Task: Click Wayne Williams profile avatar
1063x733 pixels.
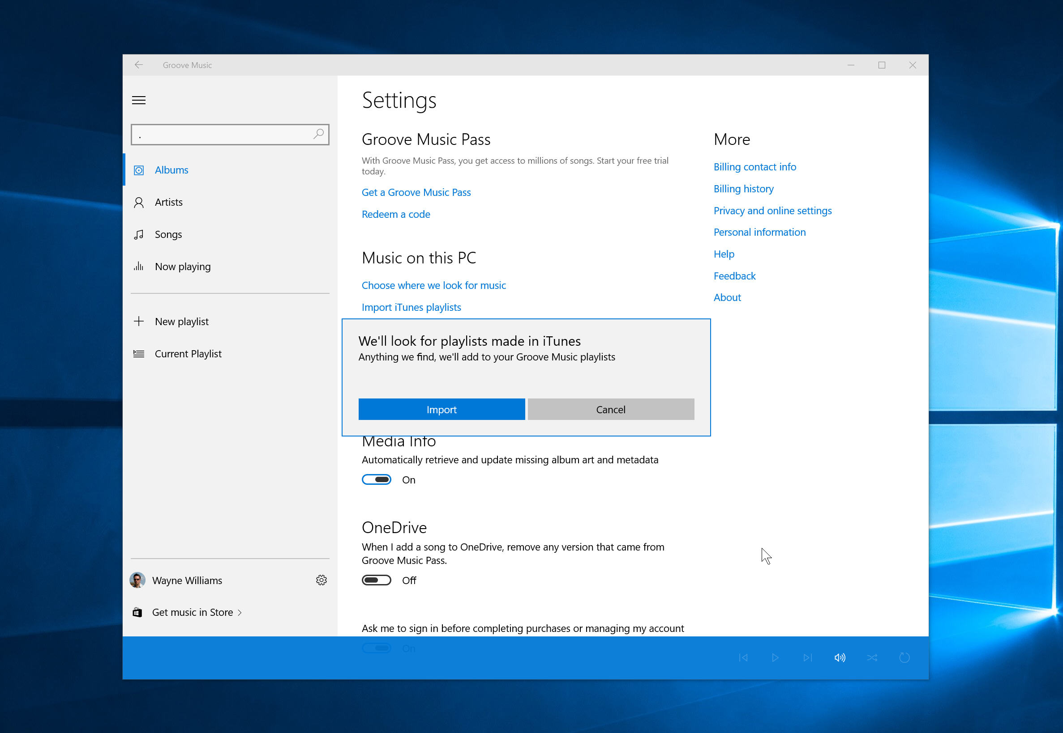Action: pyautogui.click(x=137, y=580)
